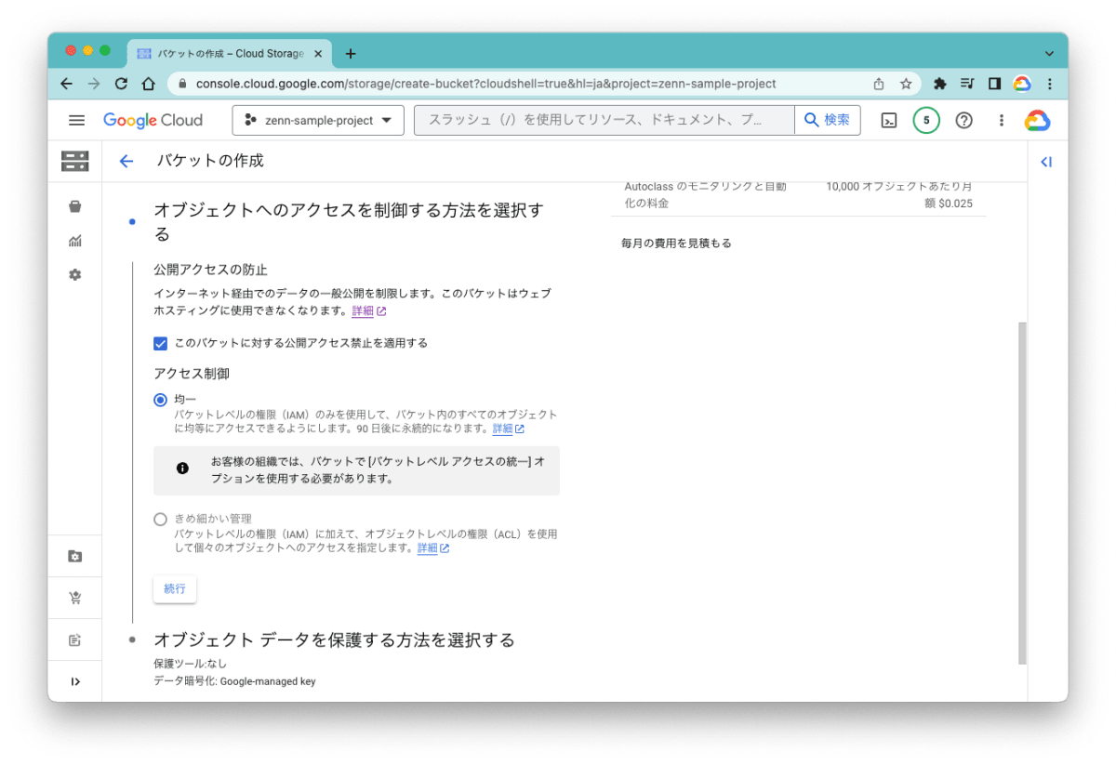Click the 検索 search button
Viewport: 1116px width, 765px height.
[827, 120]
